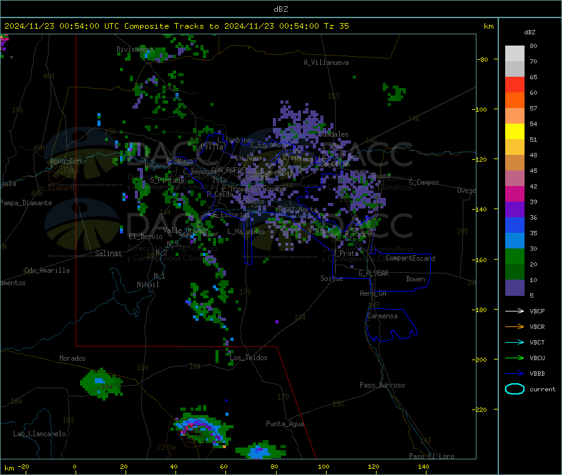Click the cyan 'current' ellipse icon

[515, 389]
